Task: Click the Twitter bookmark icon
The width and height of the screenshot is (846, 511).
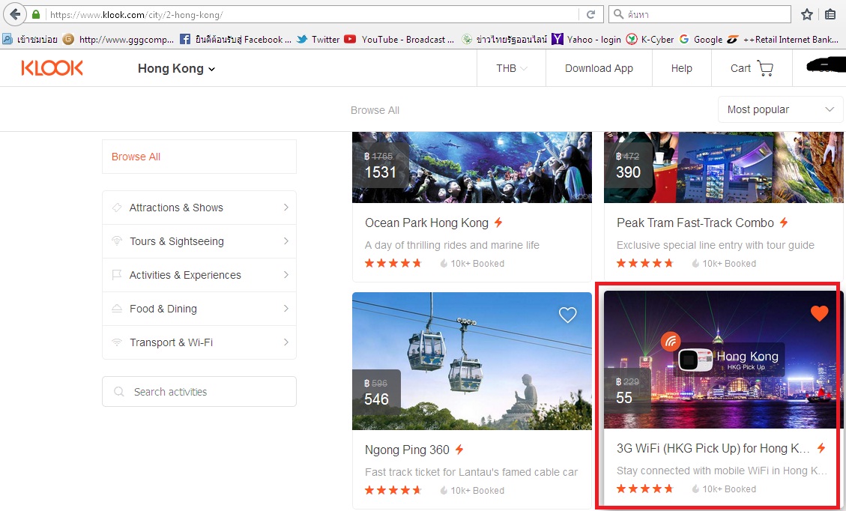Action: (x=301, y=39)
